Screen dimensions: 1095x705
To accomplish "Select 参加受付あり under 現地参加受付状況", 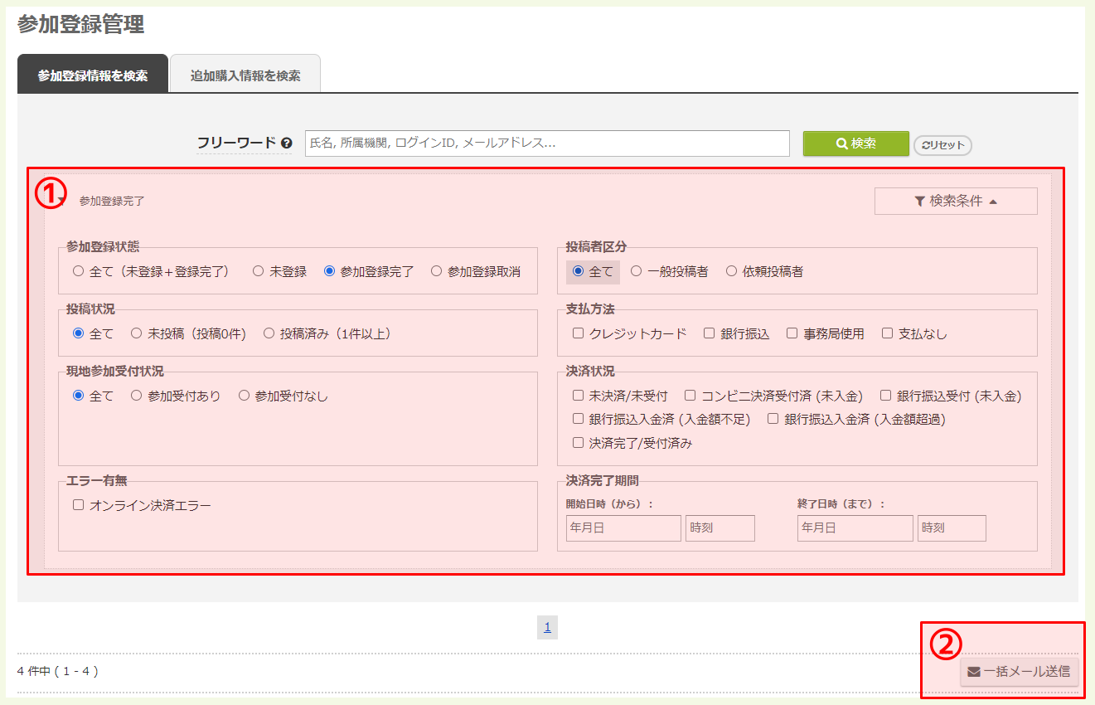I will point(136,394).
